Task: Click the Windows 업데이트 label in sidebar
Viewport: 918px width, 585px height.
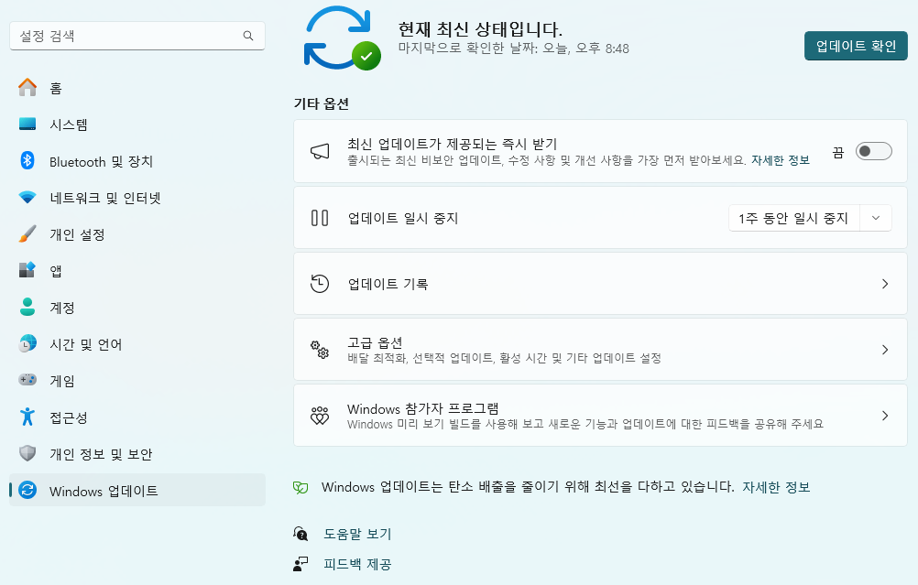Action: pos(104,491)
